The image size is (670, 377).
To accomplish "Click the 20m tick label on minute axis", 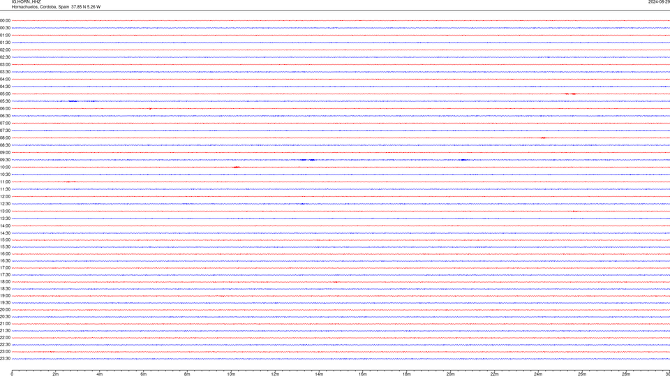I will coord(450,374).
